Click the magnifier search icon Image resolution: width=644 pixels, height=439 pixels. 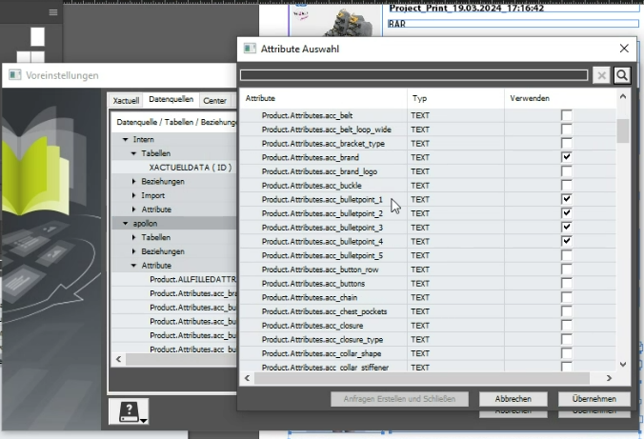(x=621, y=75)
